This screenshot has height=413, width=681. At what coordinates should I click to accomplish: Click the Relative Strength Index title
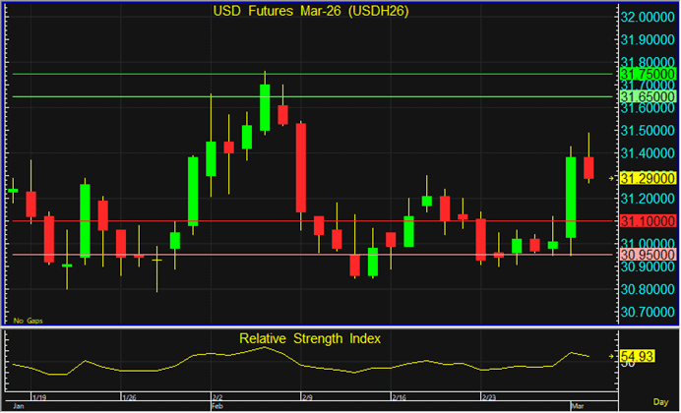click(x=310, y=338)
